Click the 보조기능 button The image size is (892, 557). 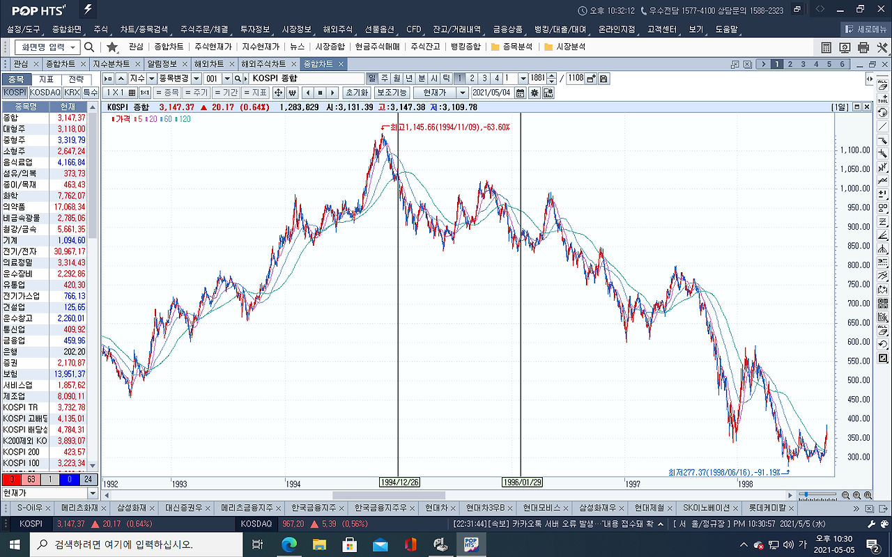391,93
